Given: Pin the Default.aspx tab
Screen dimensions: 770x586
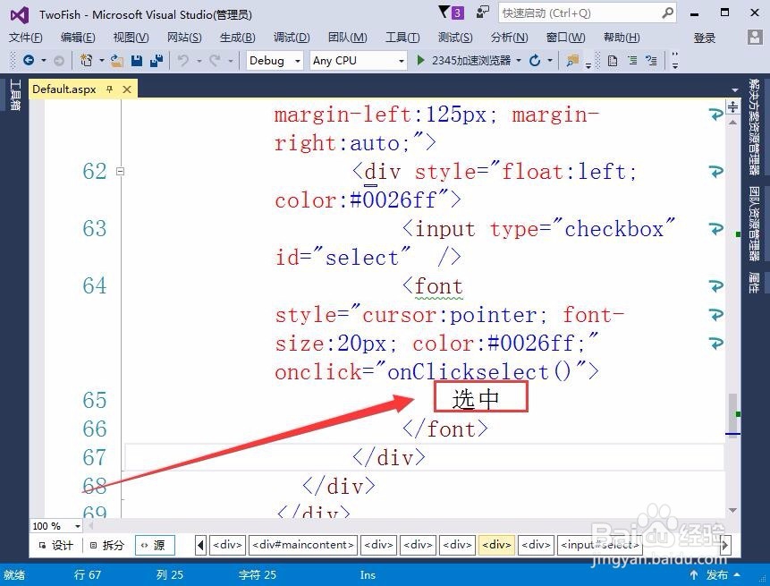Looking at the screenshot, I should click(109, 89).
